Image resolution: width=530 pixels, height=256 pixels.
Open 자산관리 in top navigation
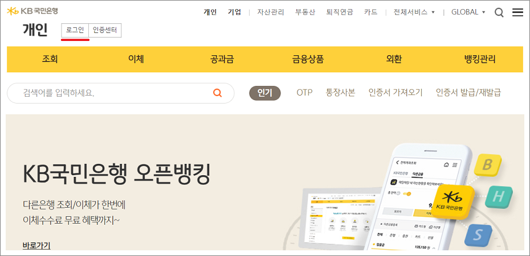pyautogui.click(x=270, y=12)
